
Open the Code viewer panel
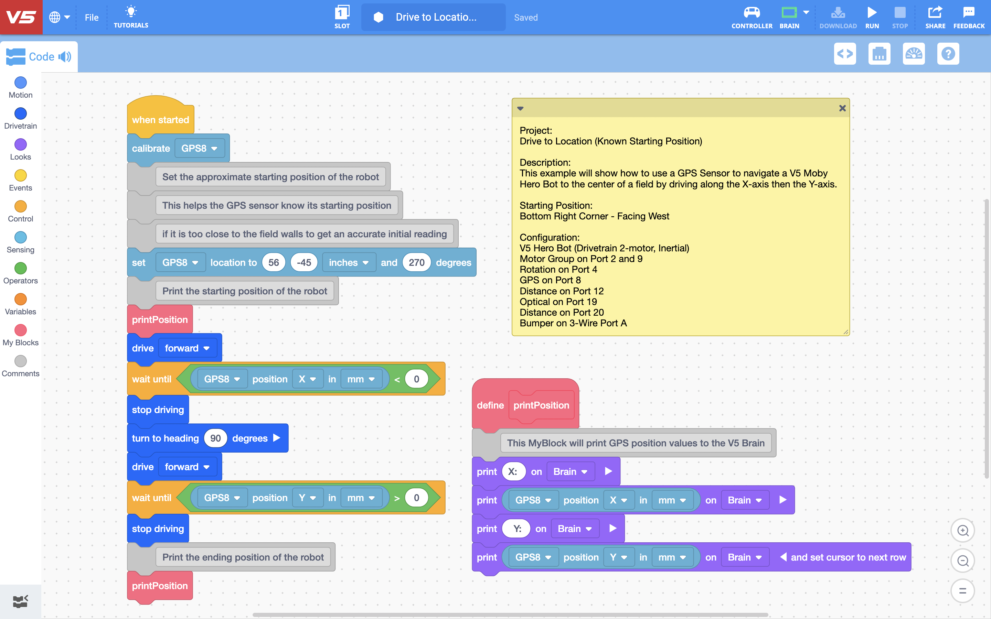click(845, 54)
